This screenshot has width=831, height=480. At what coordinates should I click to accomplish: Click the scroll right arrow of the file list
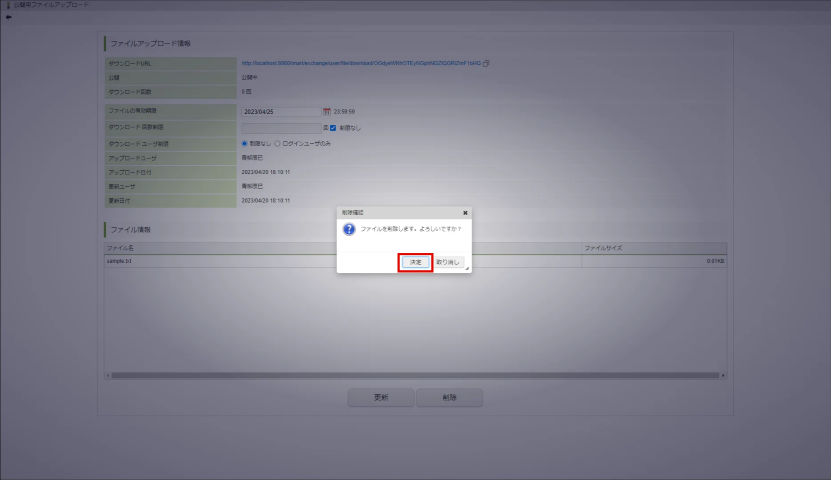tap(723, 376)
